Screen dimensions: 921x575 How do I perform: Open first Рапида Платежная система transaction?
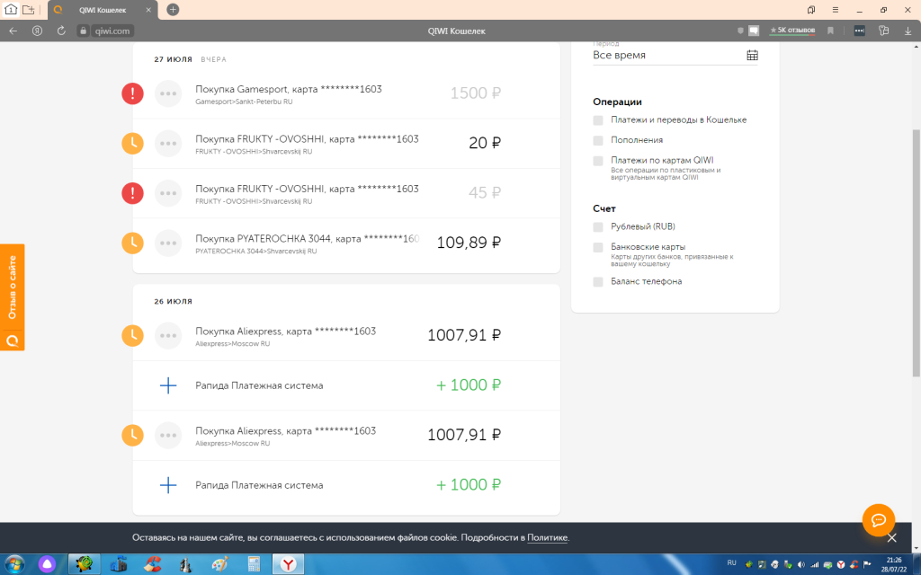pos(346,385)
